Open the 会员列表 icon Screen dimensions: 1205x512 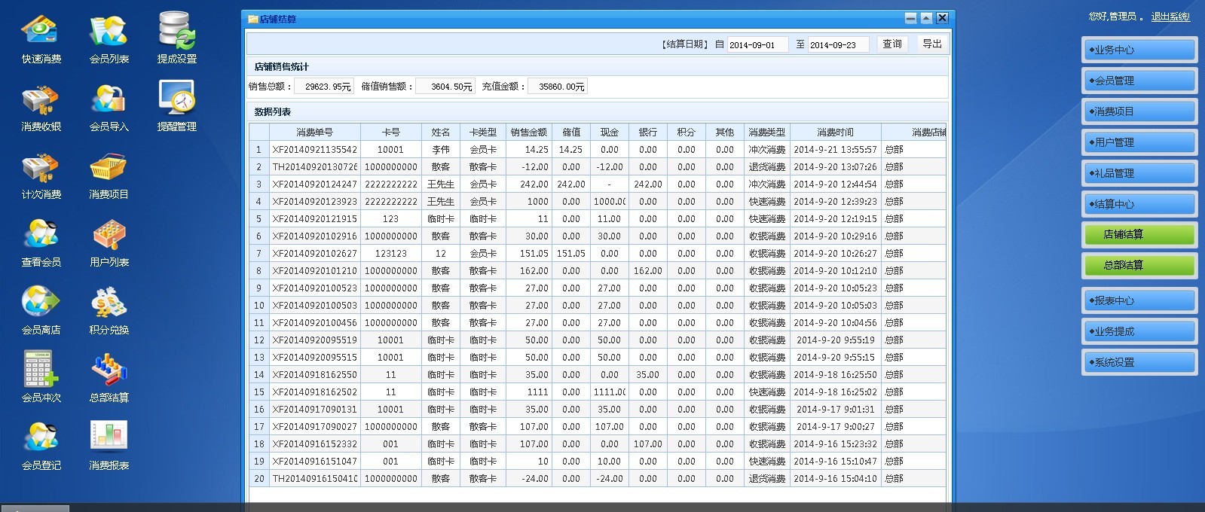pos(109,32)
